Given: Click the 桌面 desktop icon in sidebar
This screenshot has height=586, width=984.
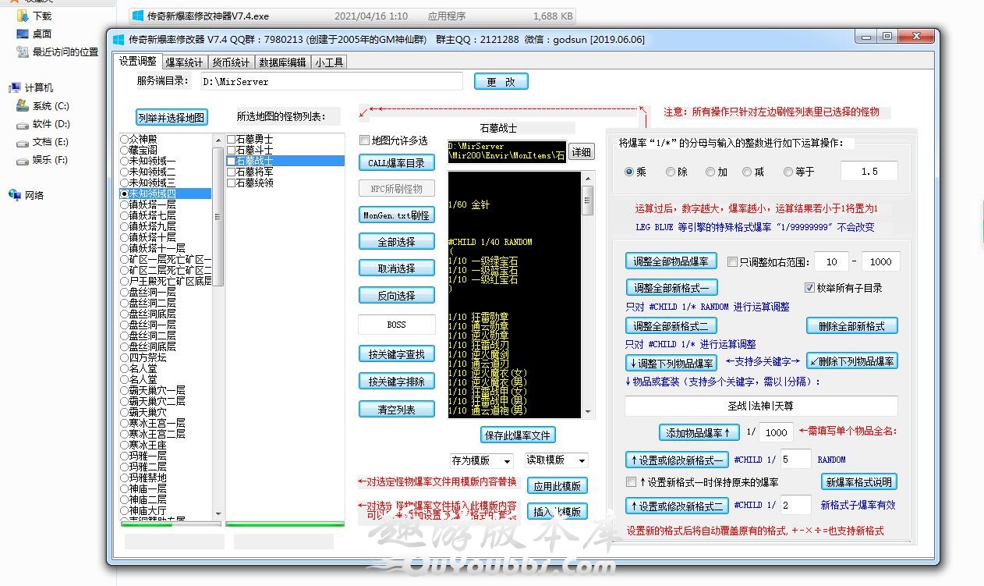Looking at the screenshot, I should click(x=23, y=34).
